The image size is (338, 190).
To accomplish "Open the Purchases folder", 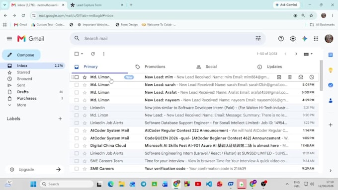I will pyautogui.click(x=27, y=98).
